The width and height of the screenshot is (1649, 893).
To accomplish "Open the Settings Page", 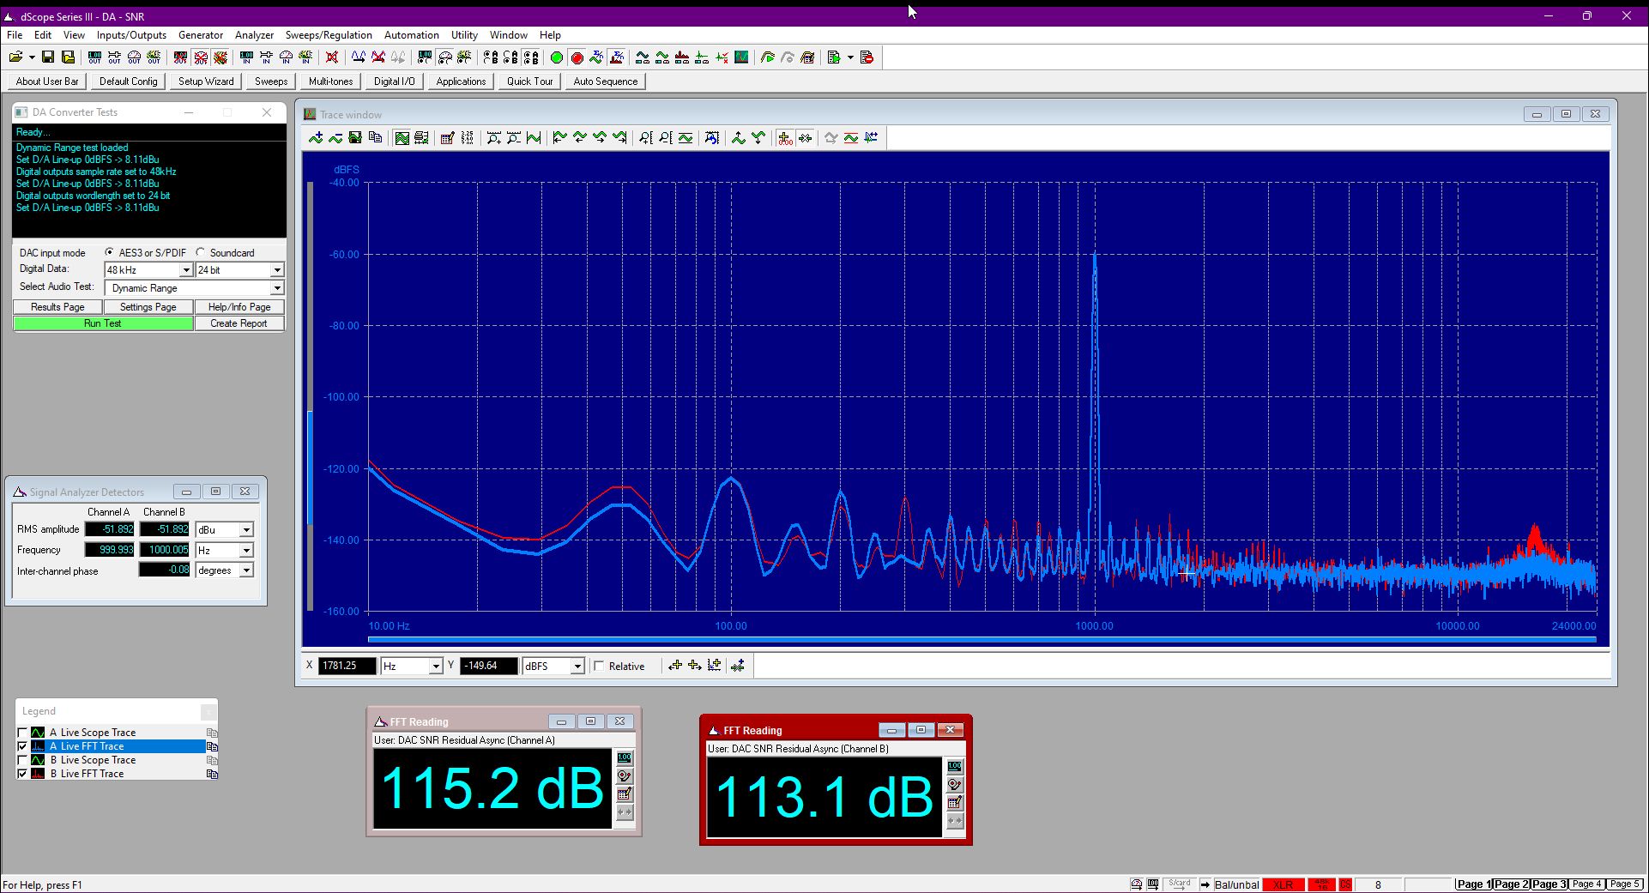I will [x=148, y=307].
